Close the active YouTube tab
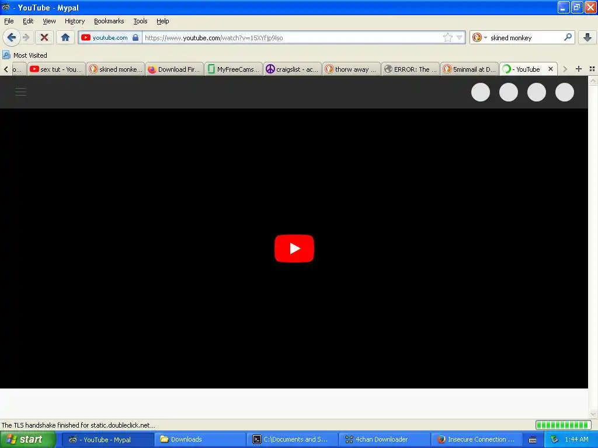 click(550, 69)
